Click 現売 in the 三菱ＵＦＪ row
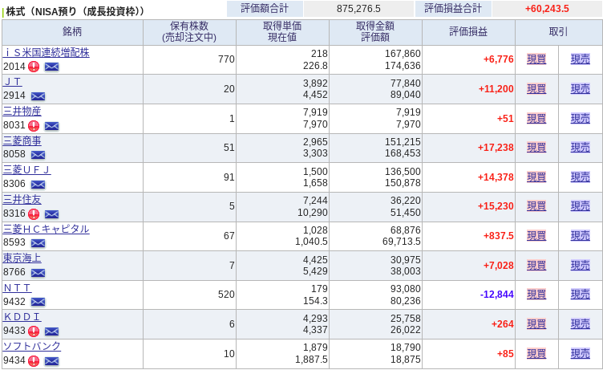 (x=581, y=177)
